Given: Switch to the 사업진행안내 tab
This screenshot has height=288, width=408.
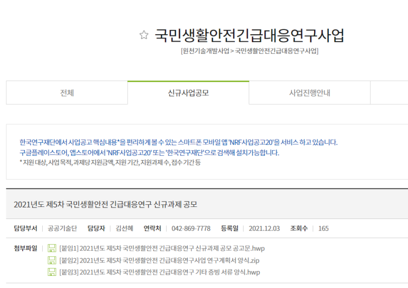Looking at the screenshot, I should click(310, 93).
